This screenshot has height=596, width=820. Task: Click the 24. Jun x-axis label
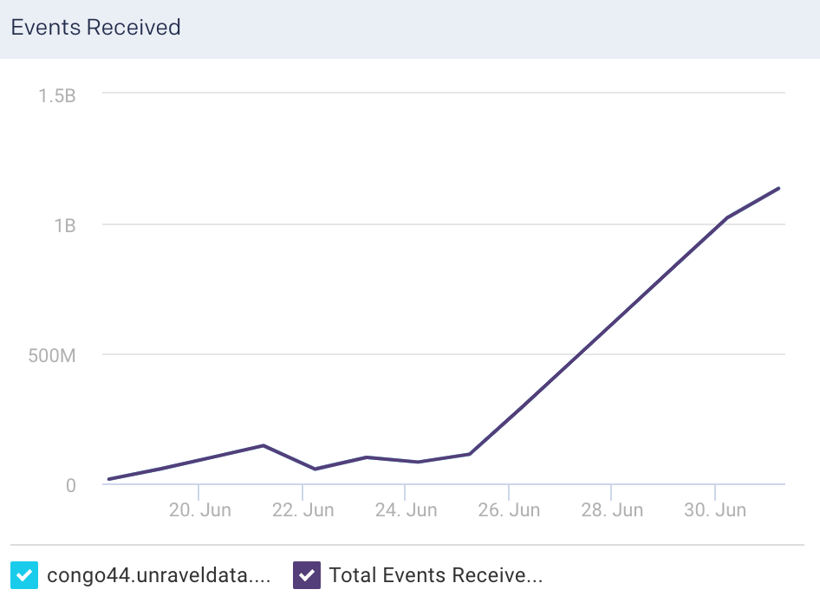pyautogui.click(x=406, y=509)
